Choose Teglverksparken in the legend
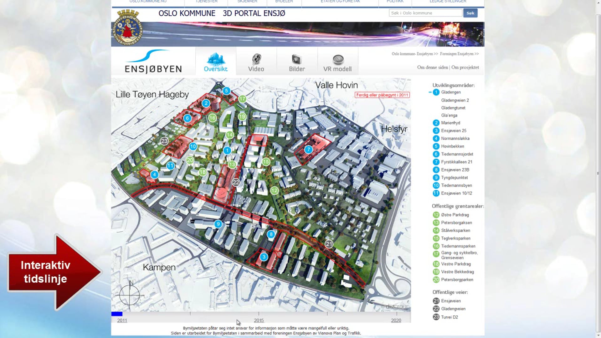Image resolution: width=601 pixels, height=338 pixels. coord(456,238)
